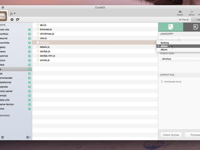Click the refresh project icon
This screenshot has height=150, width=200.
(x=18, y=19)
